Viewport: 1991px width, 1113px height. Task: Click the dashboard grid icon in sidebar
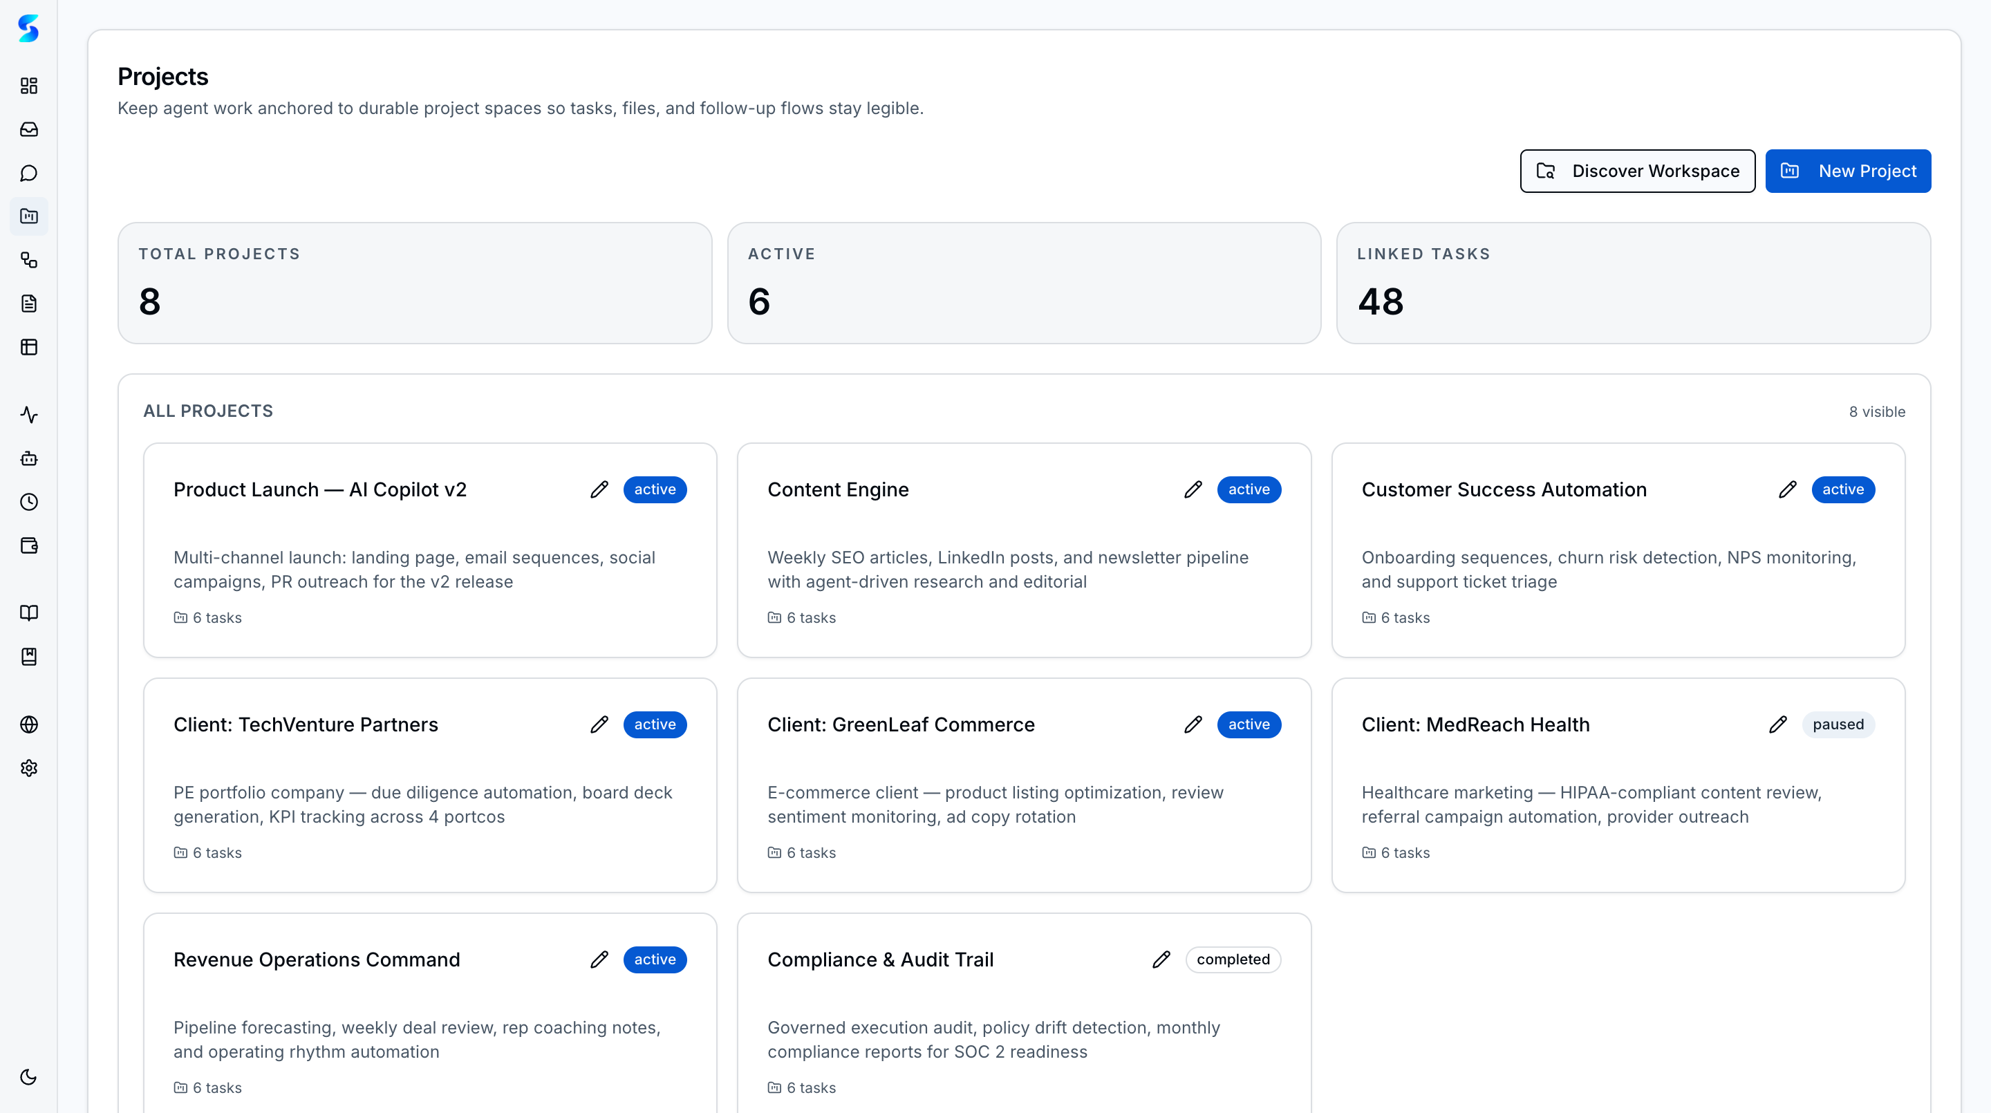click(x=28, y=86)
